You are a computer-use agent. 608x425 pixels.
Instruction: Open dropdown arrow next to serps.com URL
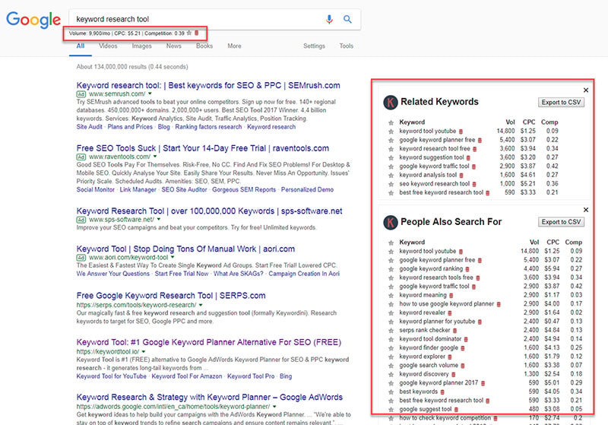click(200, 305)
